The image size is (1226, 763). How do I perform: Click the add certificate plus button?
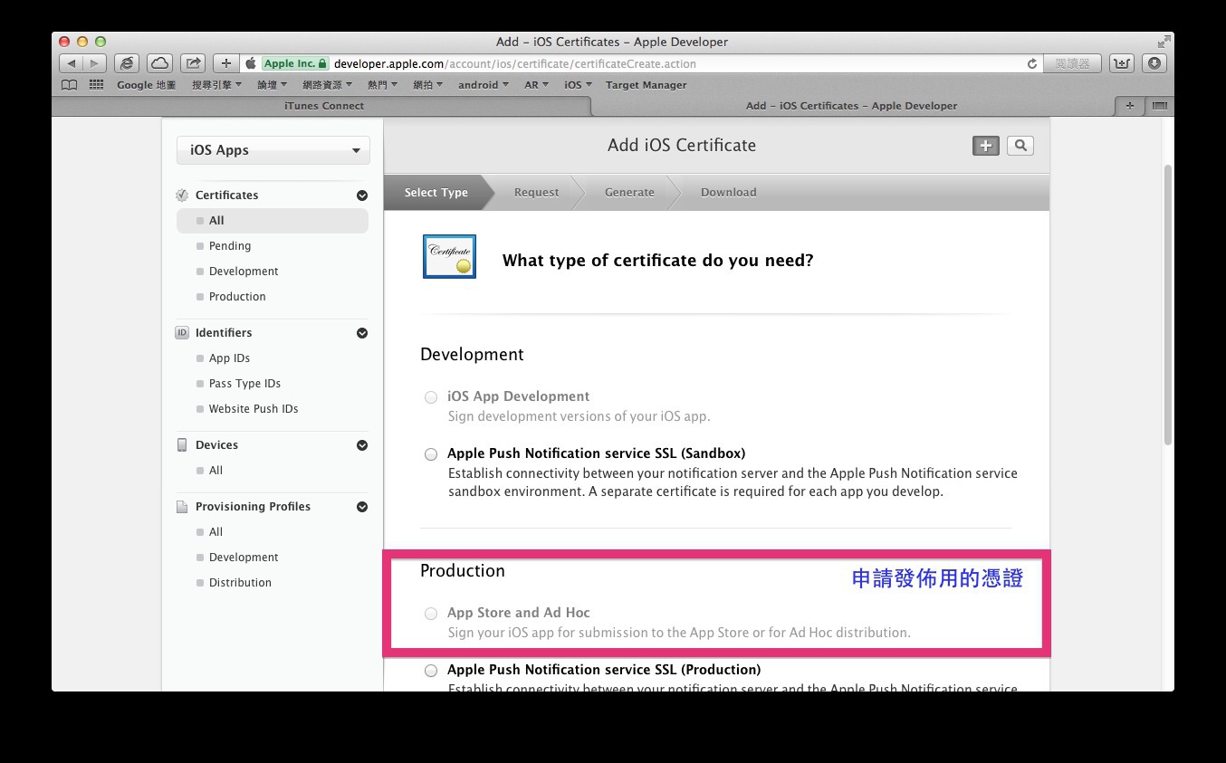point(986,146)
